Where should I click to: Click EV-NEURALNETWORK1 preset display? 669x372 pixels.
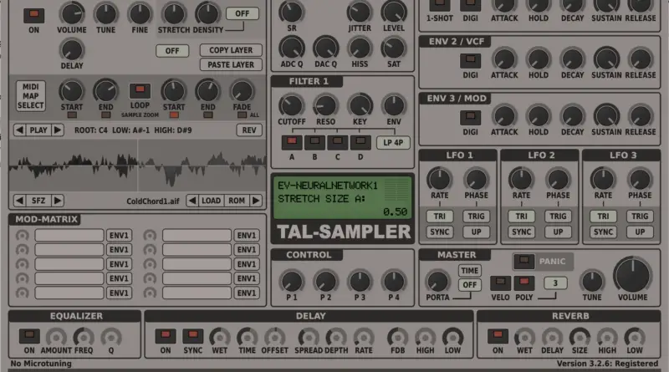click(x=328, y=186)
